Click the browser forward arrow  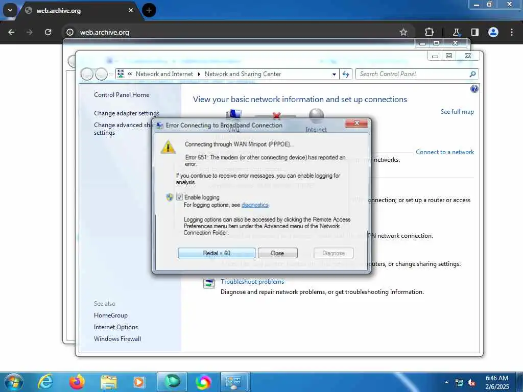[30, 32]
